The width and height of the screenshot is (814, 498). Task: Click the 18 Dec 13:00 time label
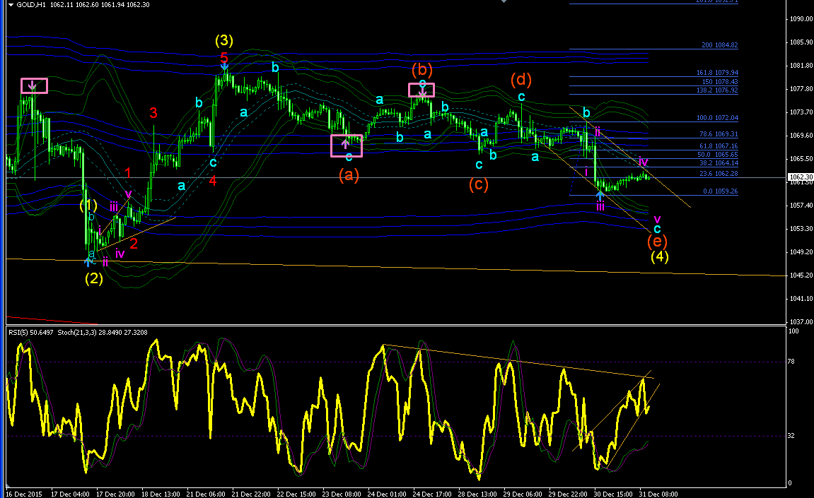161,494
